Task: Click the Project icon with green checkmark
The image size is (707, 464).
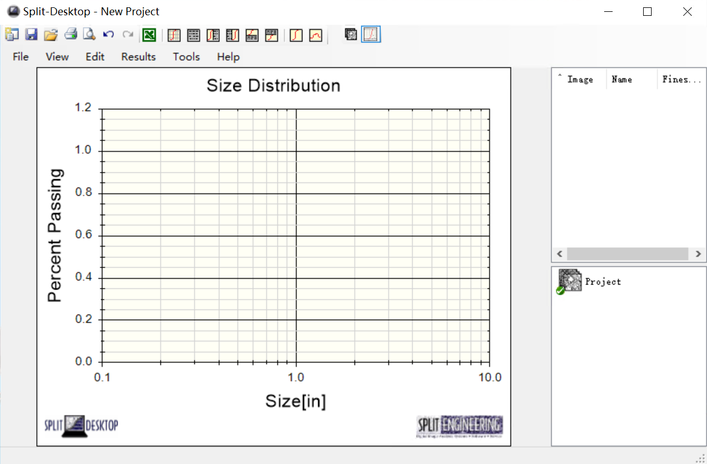Action: click(569, 281)
